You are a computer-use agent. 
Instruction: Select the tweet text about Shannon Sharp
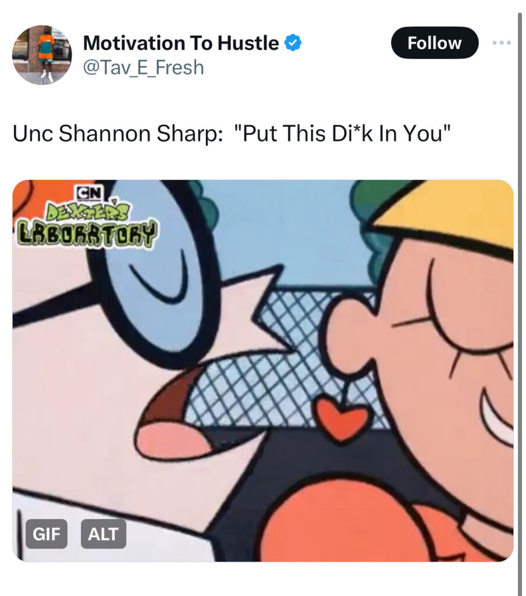click(232, 133)
